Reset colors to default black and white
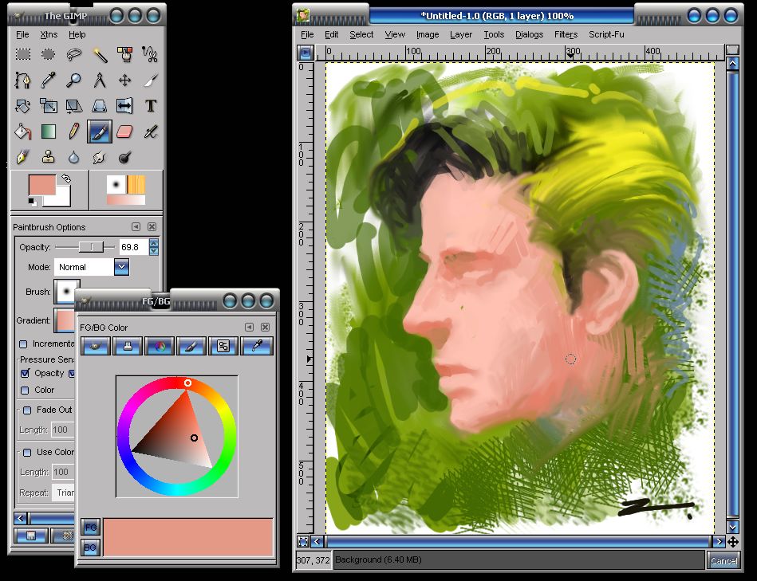The image size is (757, 581). click(x=32, y=202)
